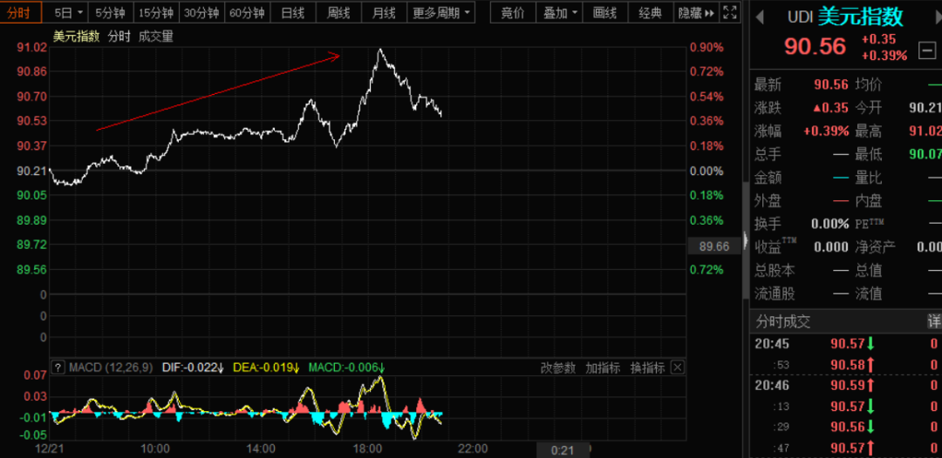The image size is (942, 458).
Task: Select the 60分钟 chart period
Action: tap(247, 13)
